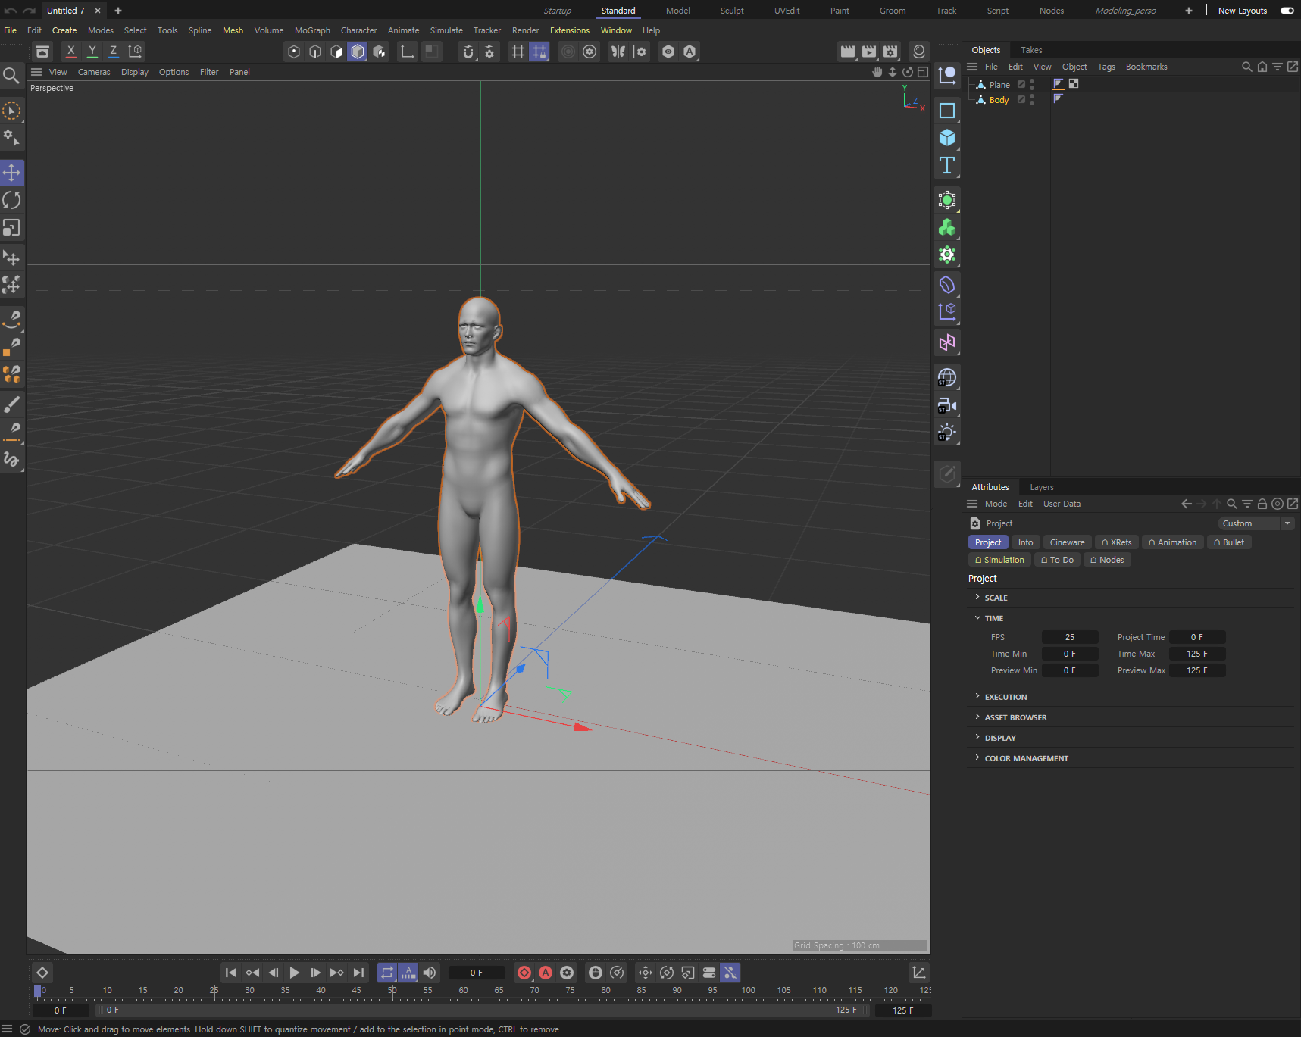Lock the Attribute Manager element

tap(1262, 504)
